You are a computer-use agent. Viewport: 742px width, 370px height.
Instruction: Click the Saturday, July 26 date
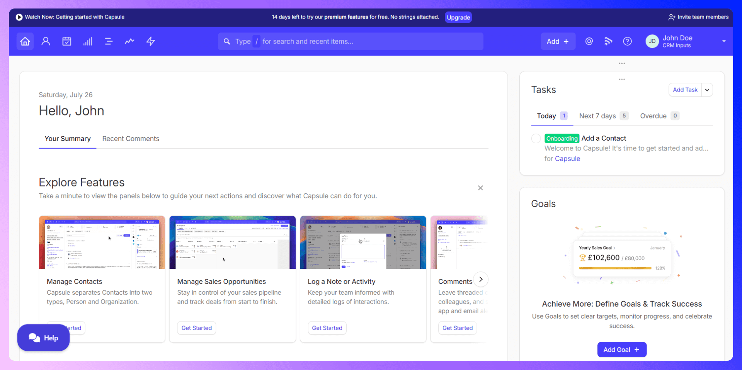66,95
